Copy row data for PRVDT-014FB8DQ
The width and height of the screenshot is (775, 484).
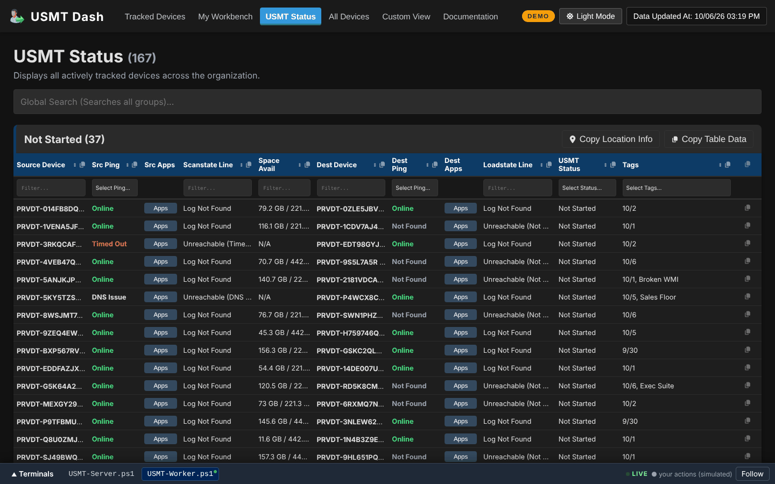748,208
